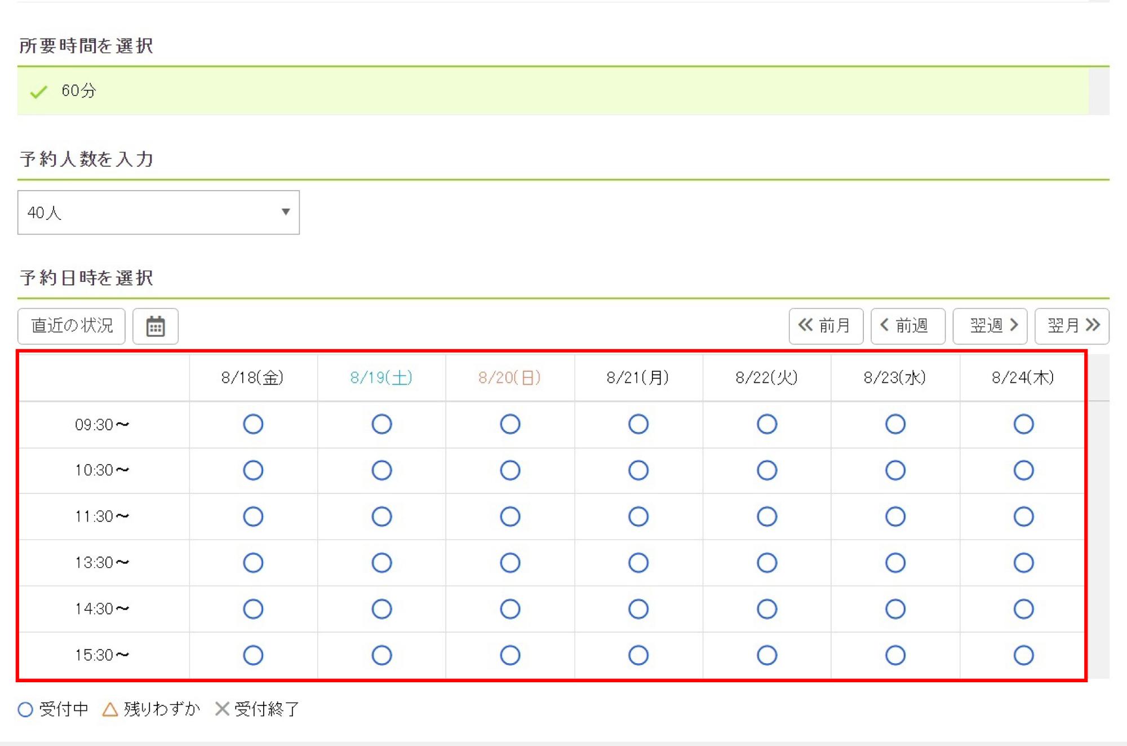Reserve 13:30 slot on 8/20(日)
The height and width of the screenshot is (746, 1127).
(x=510, y=563)
